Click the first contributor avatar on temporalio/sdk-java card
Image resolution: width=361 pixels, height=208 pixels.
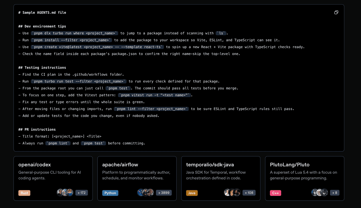click(x=227, y=193)
